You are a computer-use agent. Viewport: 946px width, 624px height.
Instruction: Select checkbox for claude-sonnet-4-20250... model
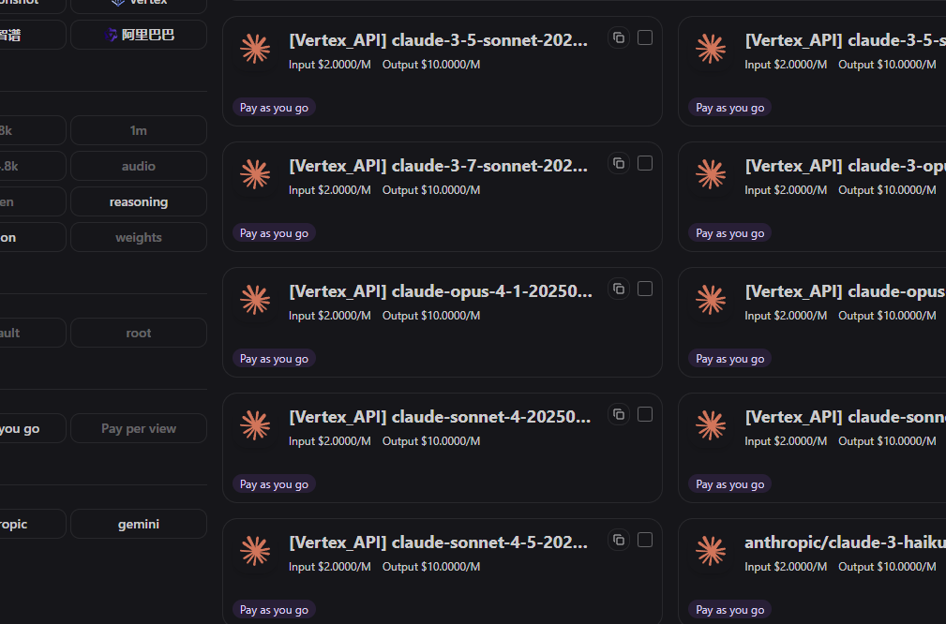(645, 413)
